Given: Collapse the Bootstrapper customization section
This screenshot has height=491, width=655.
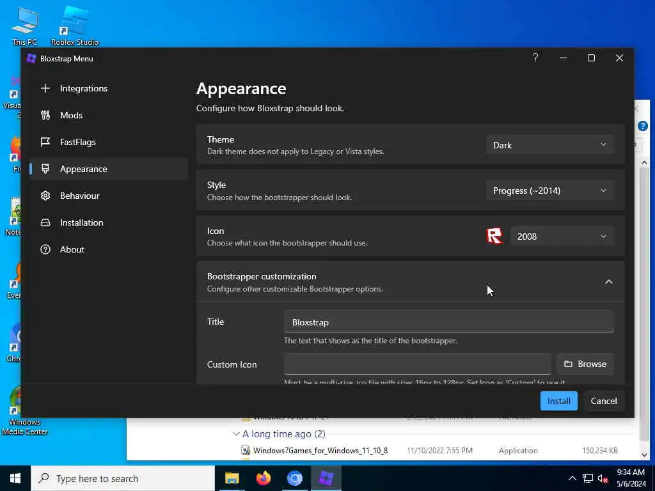Looking at the screenshot, I should pos(609,282).
